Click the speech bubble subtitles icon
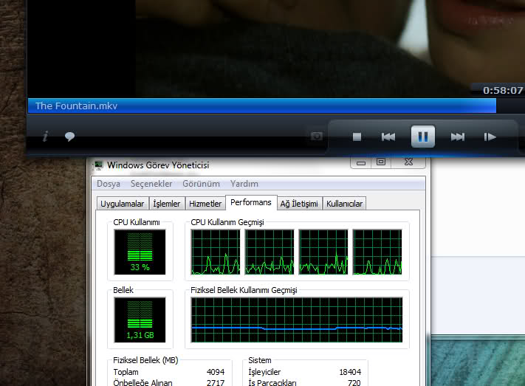 point(69,137)
